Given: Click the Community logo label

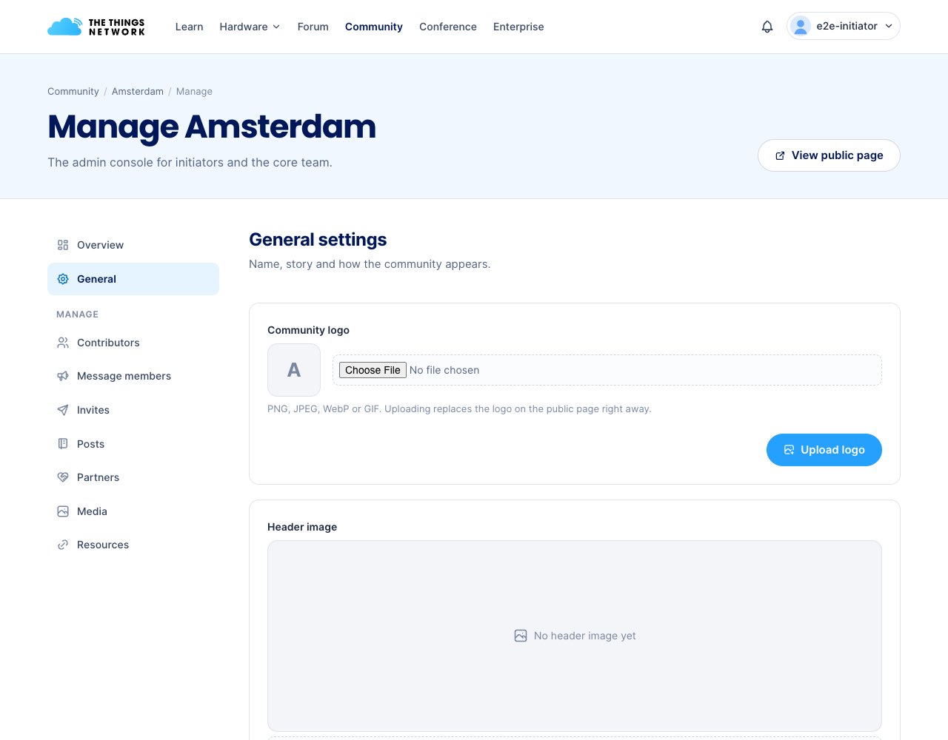Looking at the screenshot, I should coord(308,330).
